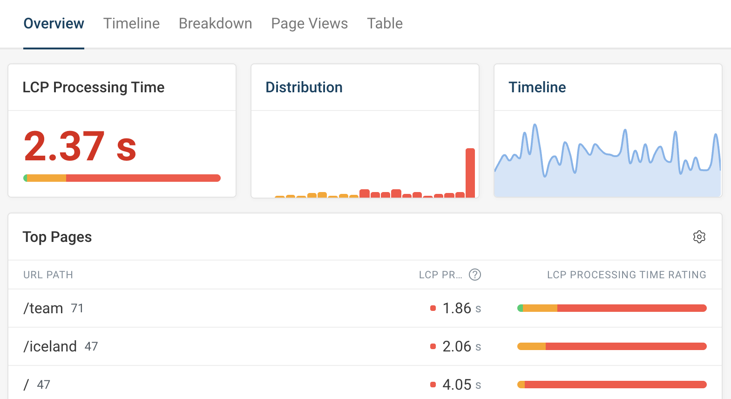Click the help icon next to LCP PR column

[x=474, y=275]
